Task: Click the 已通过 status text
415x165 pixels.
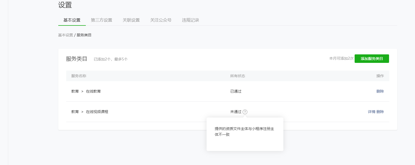Action: coord(236,91)
